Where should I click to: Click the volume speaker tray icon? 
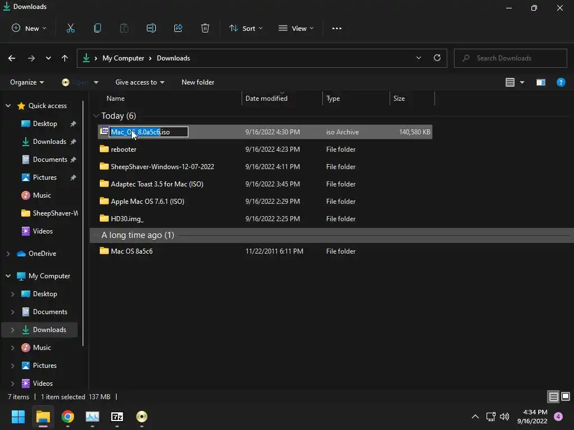(x=504, y=417)
